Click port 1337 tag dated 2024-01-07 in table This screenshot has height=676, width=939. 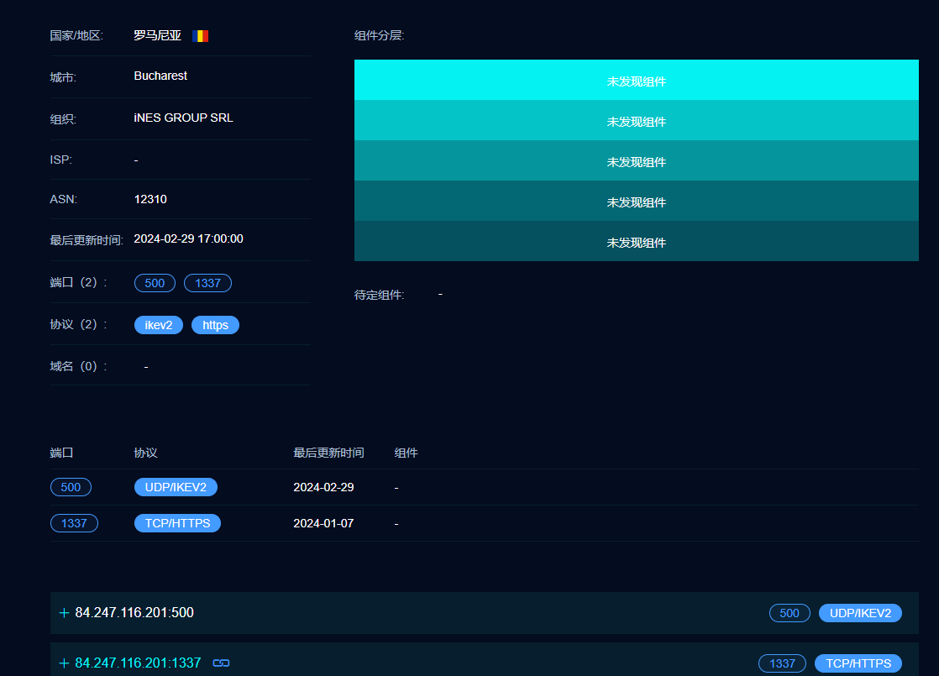74,523
